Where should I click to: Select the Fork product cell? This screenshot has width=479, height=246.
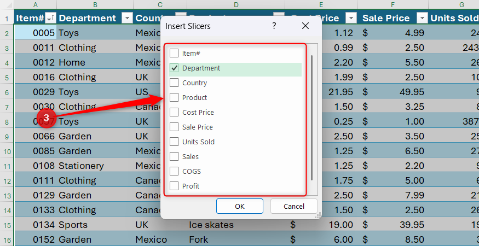[x=236, y=239]
